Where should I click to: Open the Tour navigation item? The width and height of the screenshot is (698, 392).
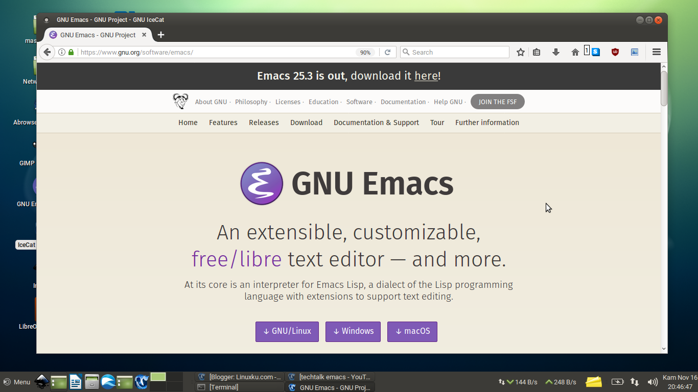click(x=437, y=122)
